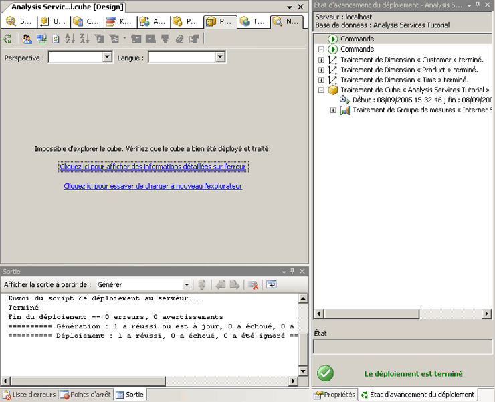
Task: Click the Reconnect icon with computers and arrow
Action: 41,39
